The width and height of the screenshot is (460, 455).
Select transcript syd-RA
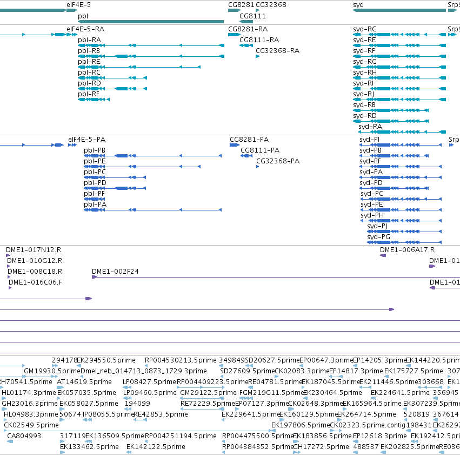(x=402, y=132)
